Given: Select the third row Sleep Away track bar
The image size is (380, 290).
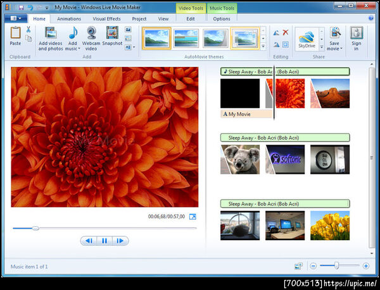Looking at the screenshot, I should pos(285,203).
